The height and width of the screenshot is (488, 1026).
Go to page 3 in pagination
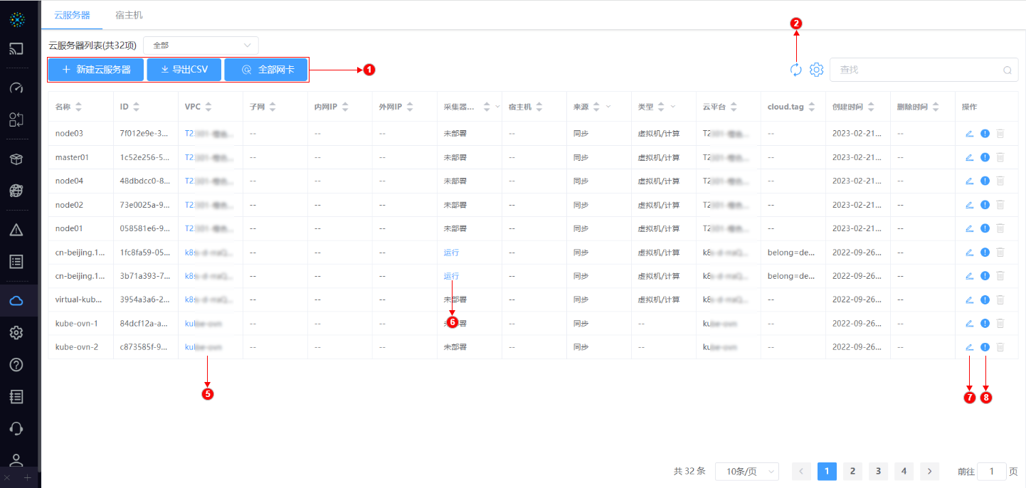(x=878, y=471)
